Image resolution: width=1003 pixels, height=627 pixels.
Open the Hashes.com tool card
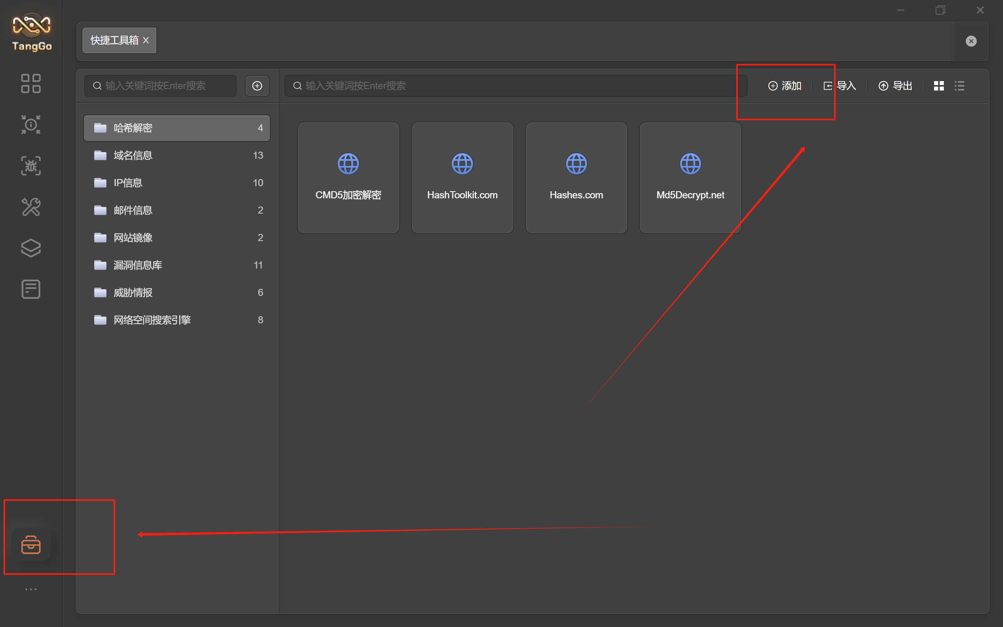pyautogui.click(x=576, y=178)
